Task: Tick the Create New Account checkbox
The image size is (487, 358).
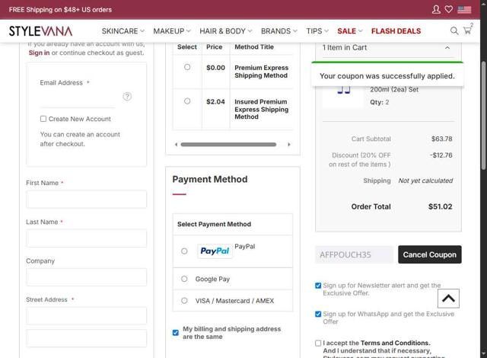Action: [x=43, y=119]
